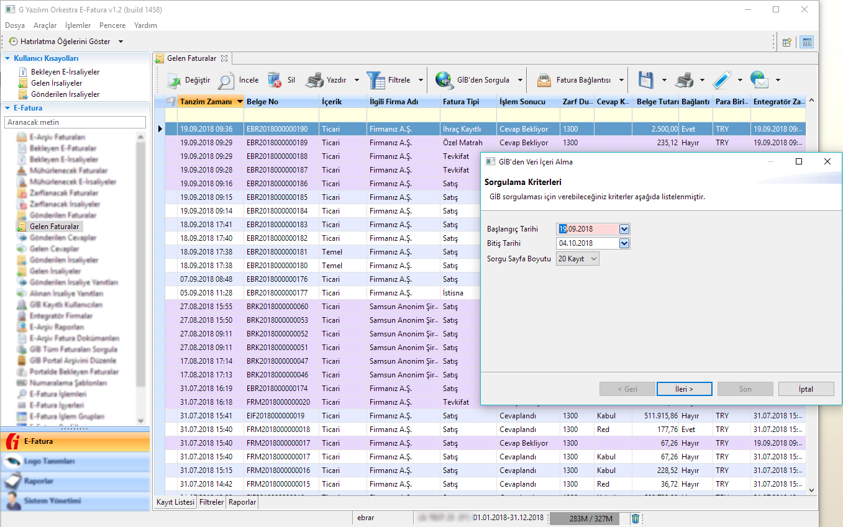Click the Aranacak metin search field
Screen dimensions: 843x527
pyautogui.click(x=75, y=122)
